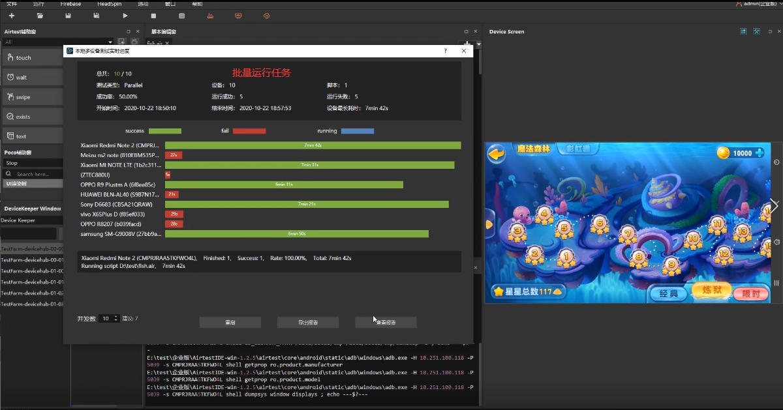Open the Device Keeper dropdown

(x=33, y=220)
